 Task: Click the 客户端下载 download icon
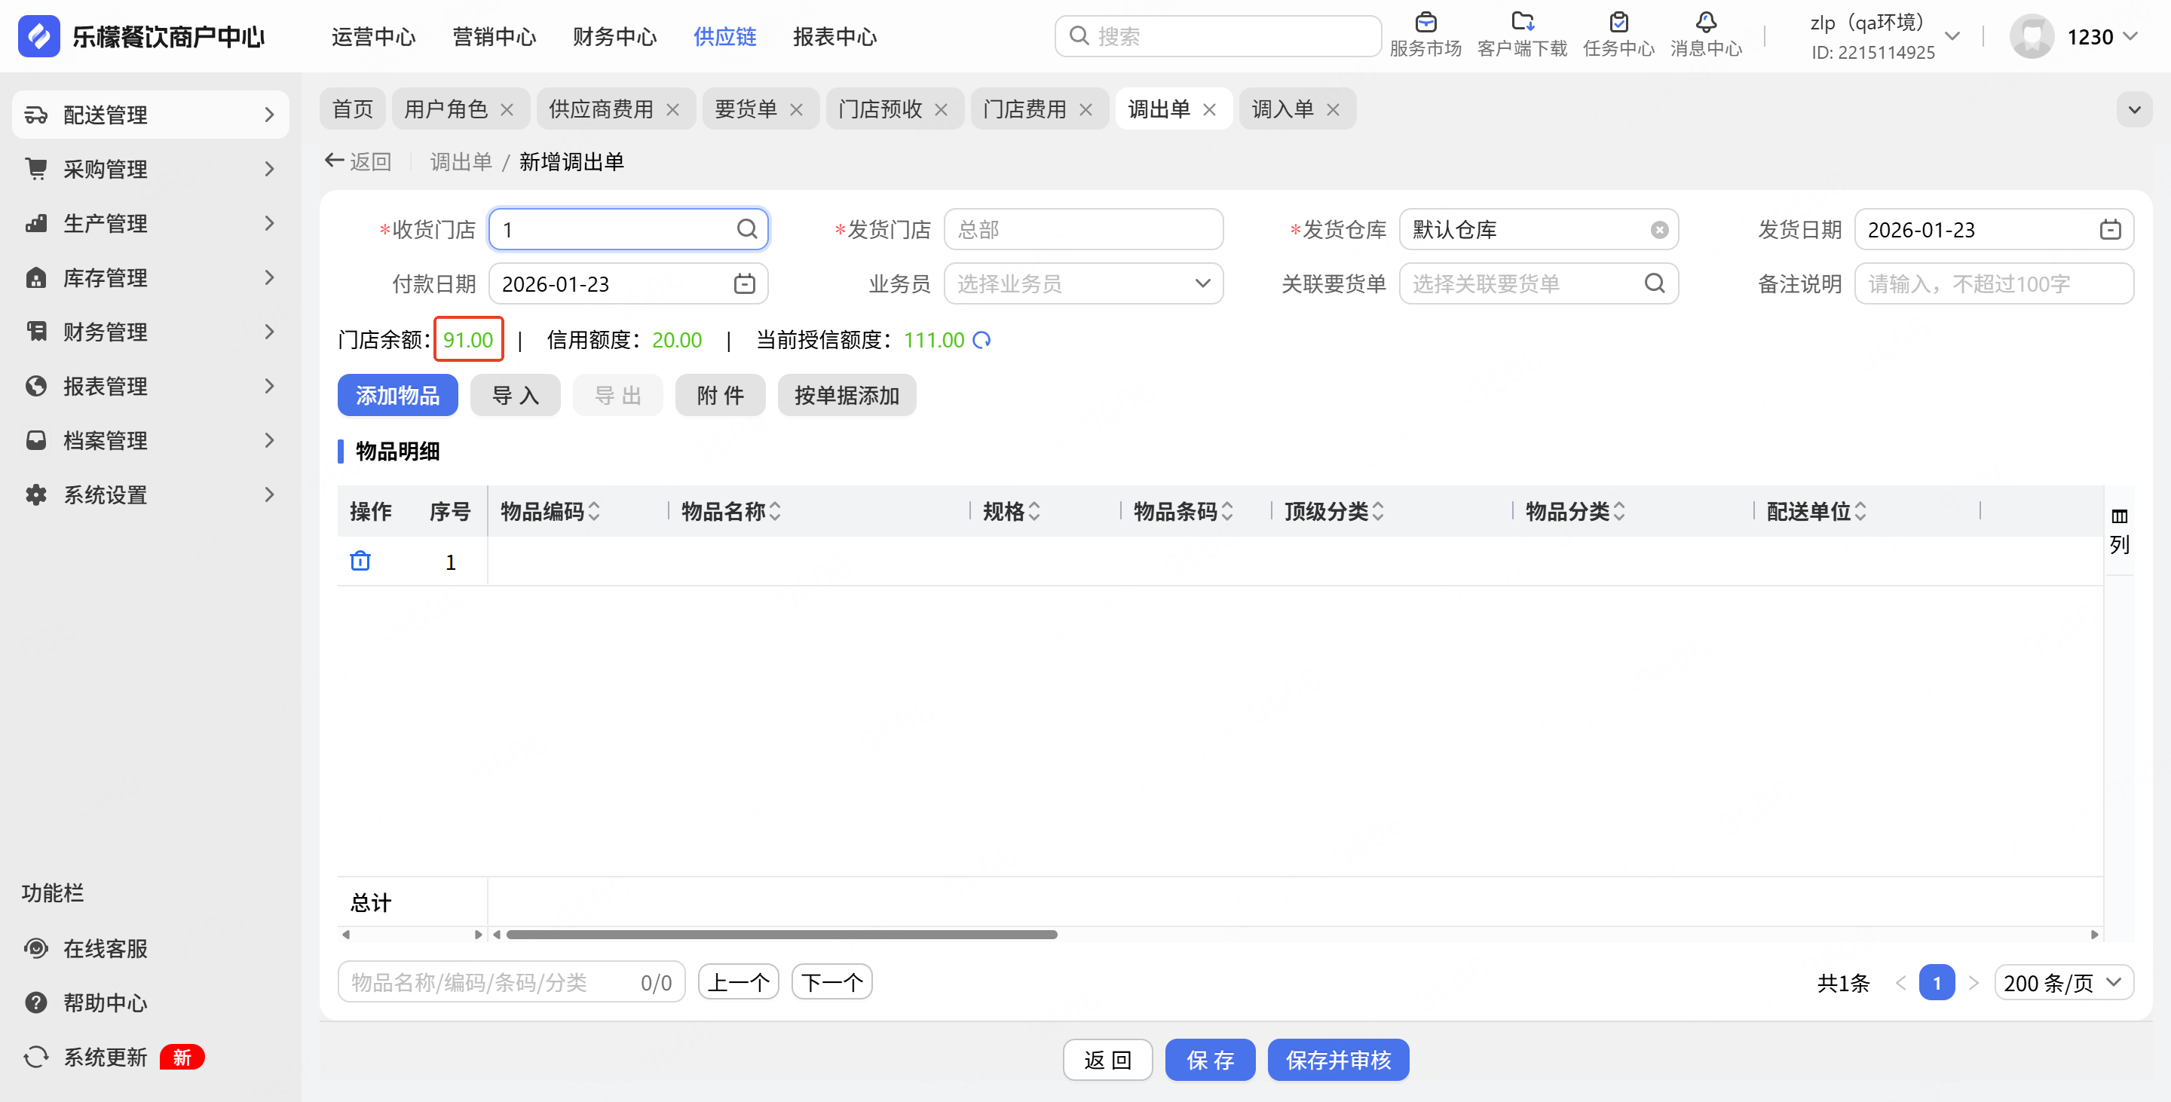point(1522,23)
